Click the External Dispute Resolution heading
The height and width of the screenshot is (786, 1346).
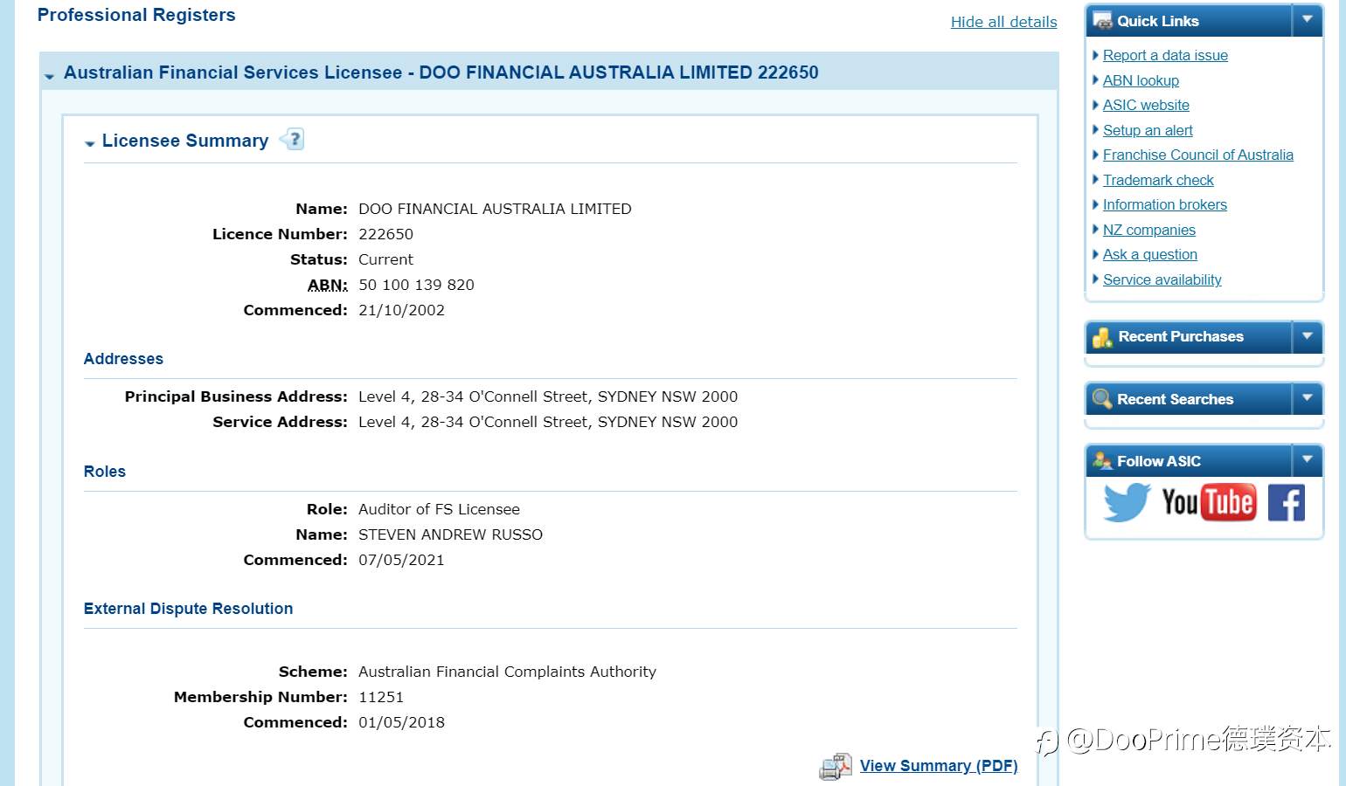pyautogui.click(x=188, y=609)
